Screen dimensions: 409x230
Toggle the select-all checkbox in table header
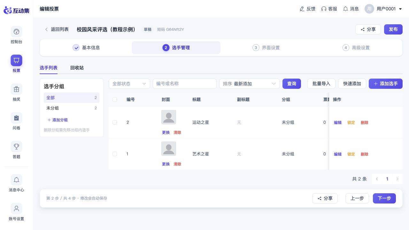click(115, 100)
